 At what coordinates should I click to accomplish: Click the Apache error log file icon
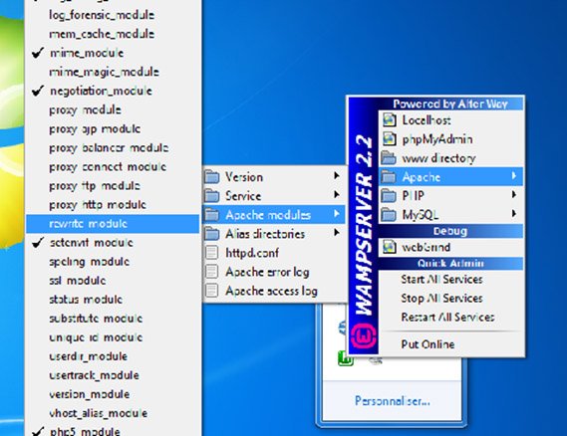click(x=211, y=272)
